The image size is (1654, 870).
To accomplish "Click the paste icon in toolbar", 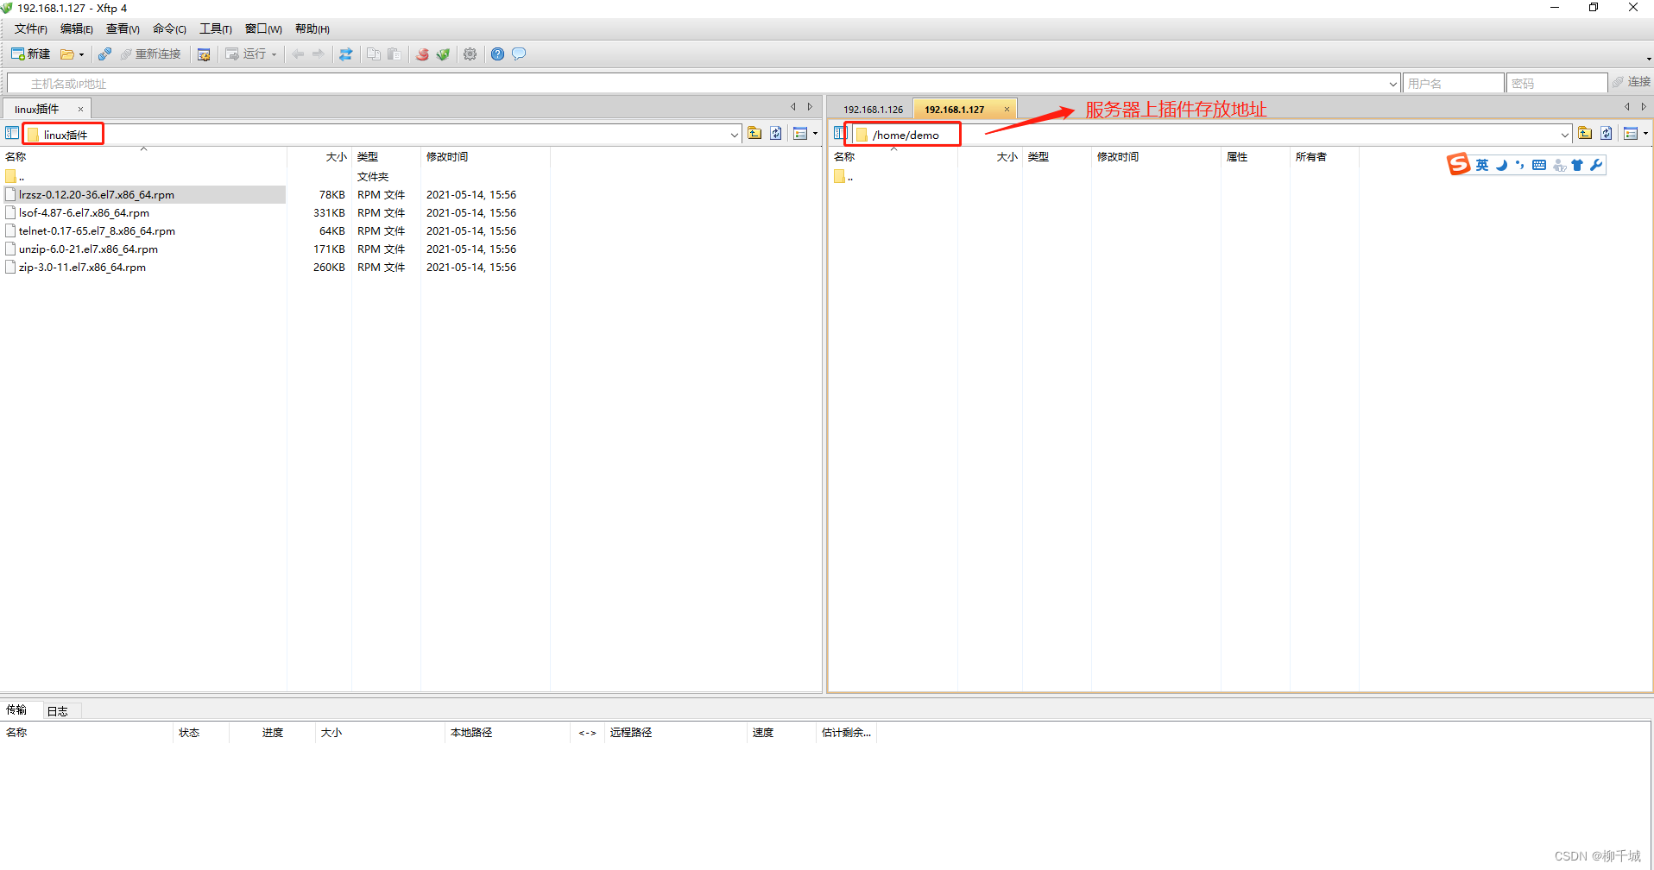I will 395,54.
